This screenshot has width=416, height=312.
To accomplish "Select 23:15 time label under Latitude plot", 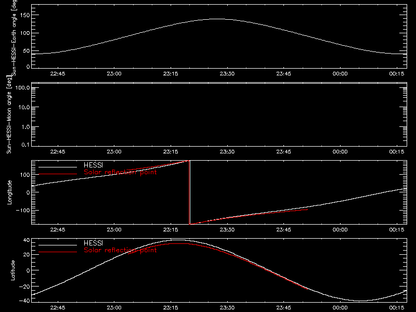I will click(171, 308).
